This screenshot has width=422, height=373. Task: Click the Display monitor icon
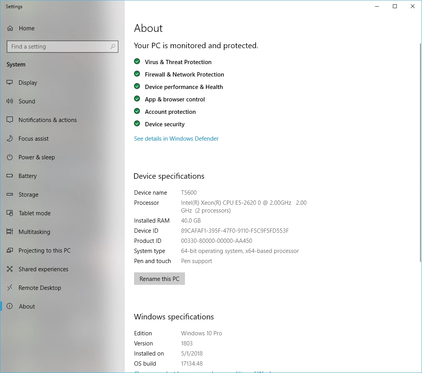click(x=10, y=83)
